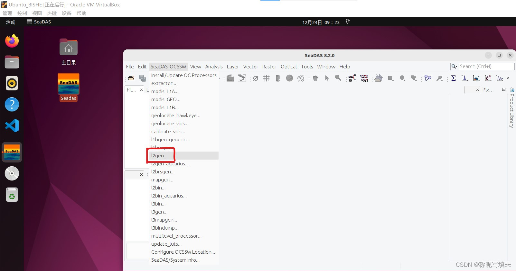
Task: Select the Draw Ellipse tool
Action: pos(402,78)
